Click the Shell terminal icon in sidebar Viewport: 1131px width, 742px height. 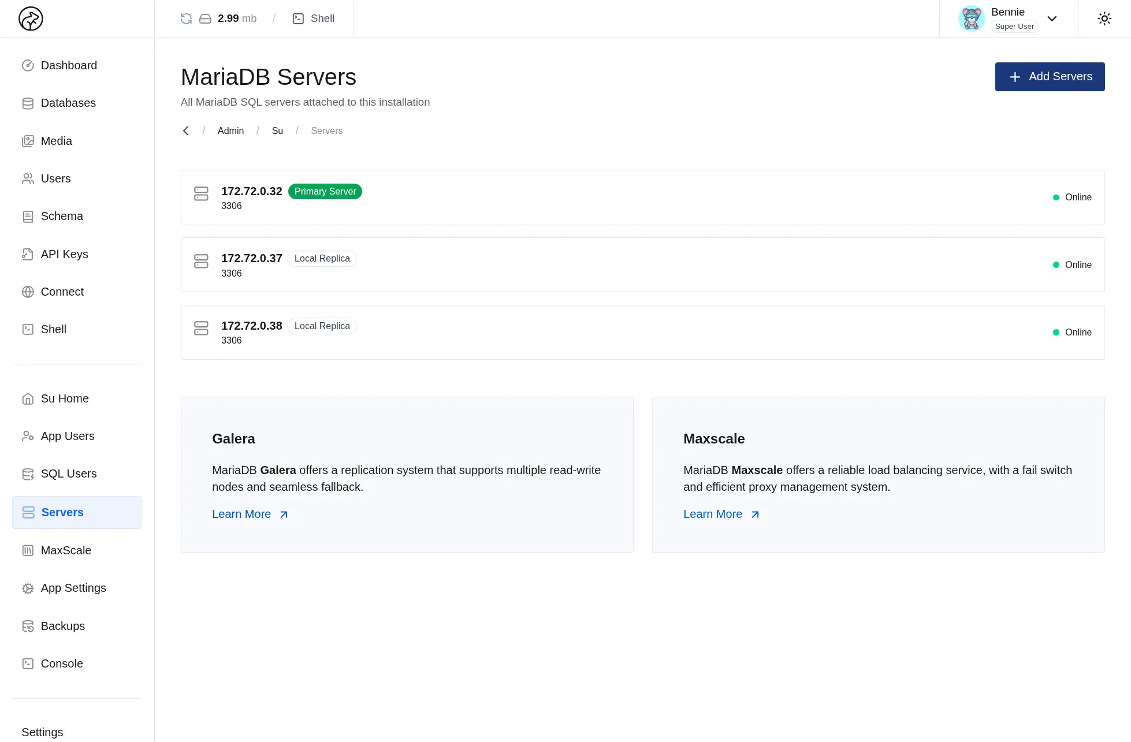pyautogui.click(x=28, y=329)
